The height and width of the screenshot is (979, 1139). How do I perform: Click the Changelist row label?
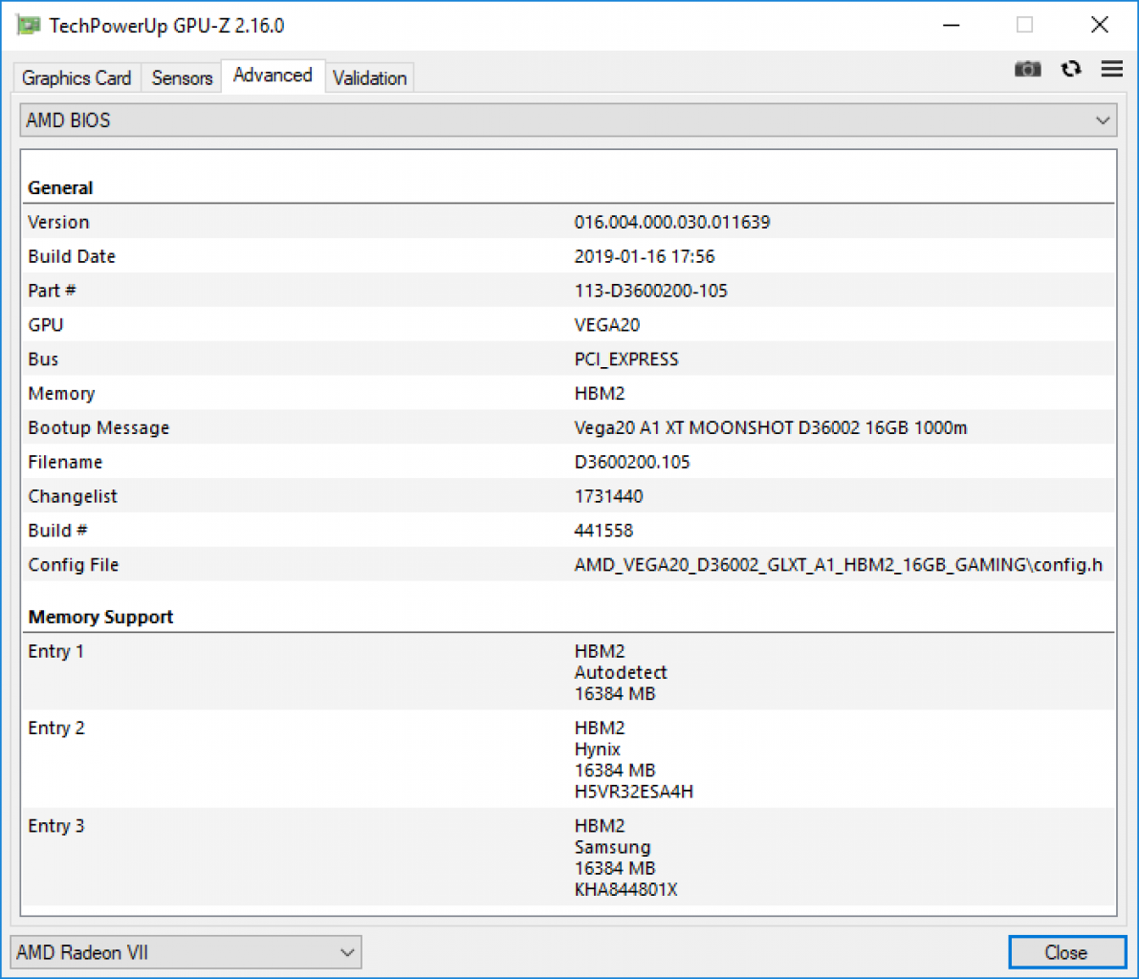pyautogui.click(x=72, y=496)
